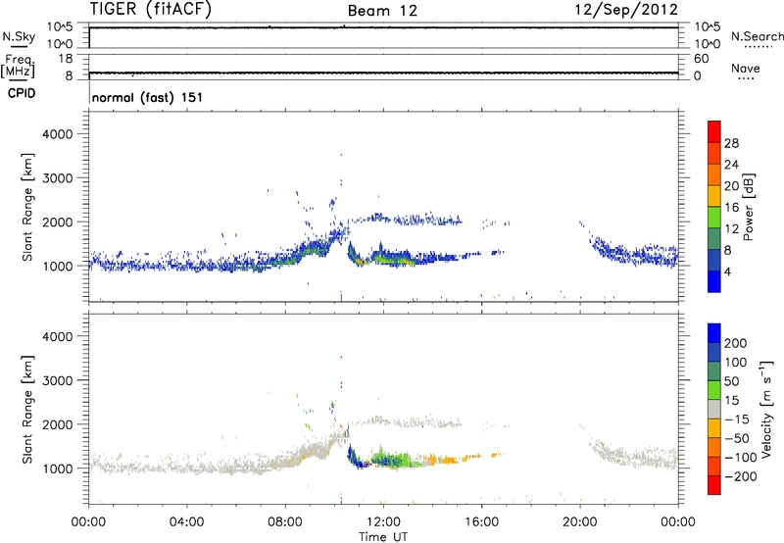Click the 'Time UT' axis title

click(383, 537)
